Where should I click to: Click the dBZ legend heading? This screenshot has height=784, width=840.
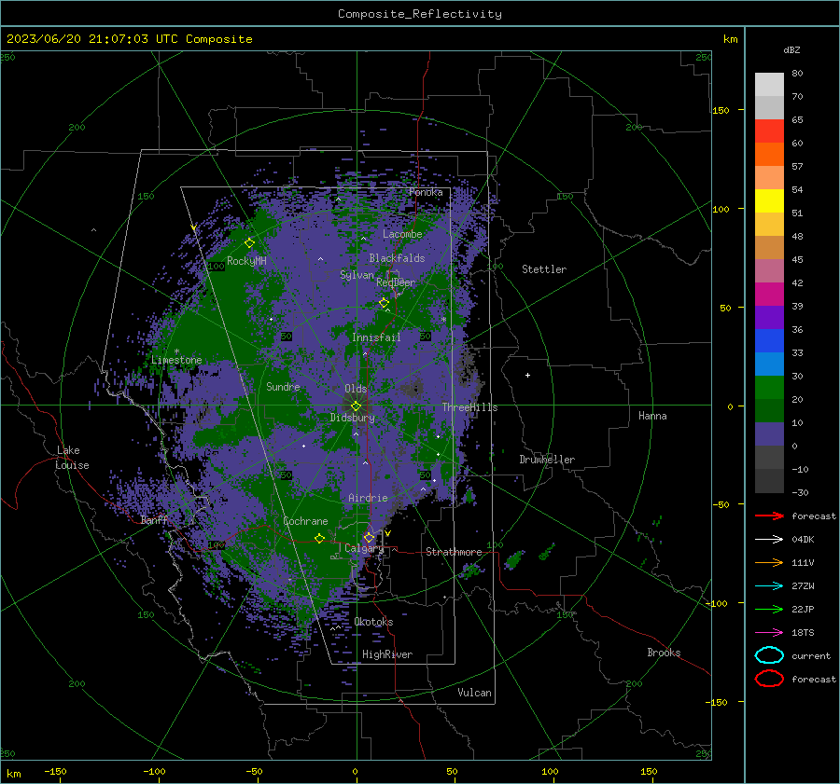point(791,49)
